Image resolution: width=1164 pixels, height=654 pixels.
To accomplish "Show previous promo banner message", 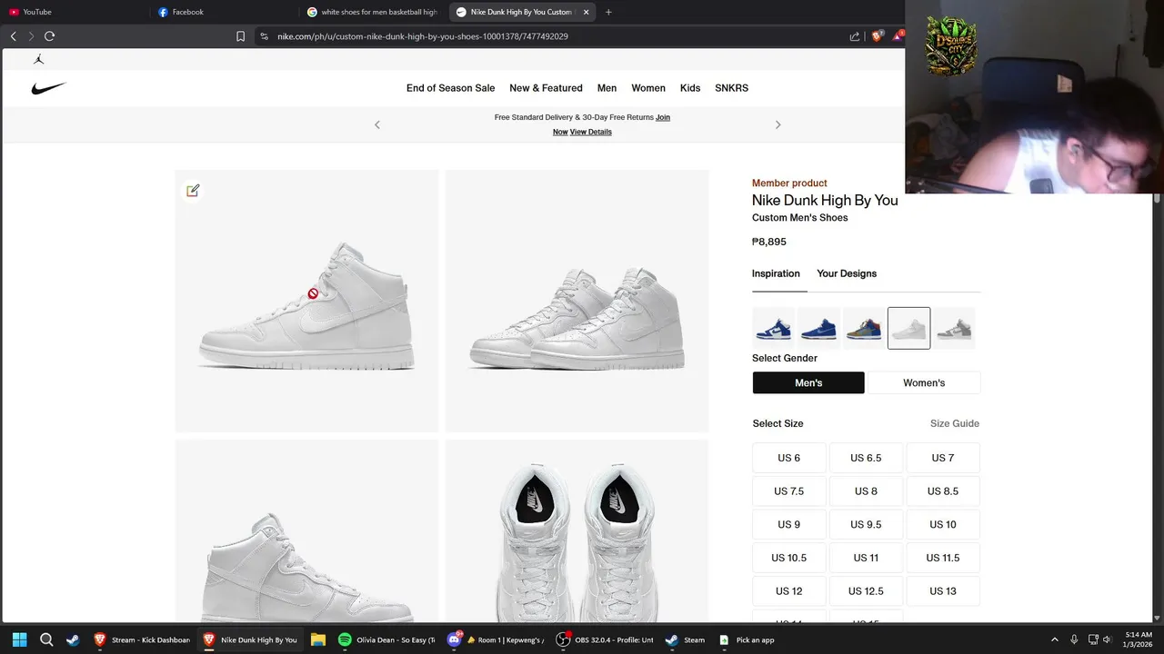I will 377,124.
